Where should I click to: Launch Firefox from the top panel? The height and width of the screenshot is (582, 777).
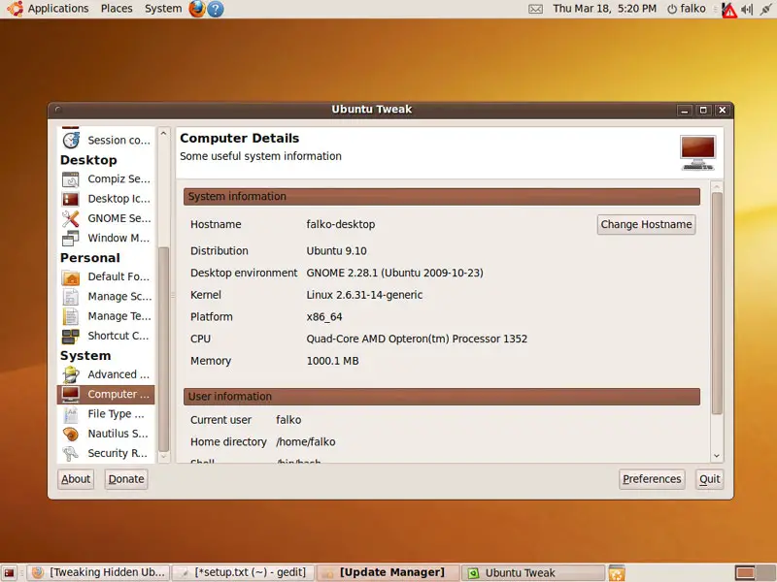pyautogui.click(x=197, y=9)
